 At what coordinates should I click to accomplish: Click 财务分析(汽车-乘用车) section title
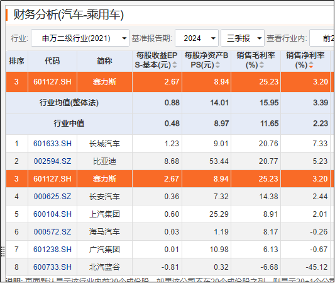69,14
